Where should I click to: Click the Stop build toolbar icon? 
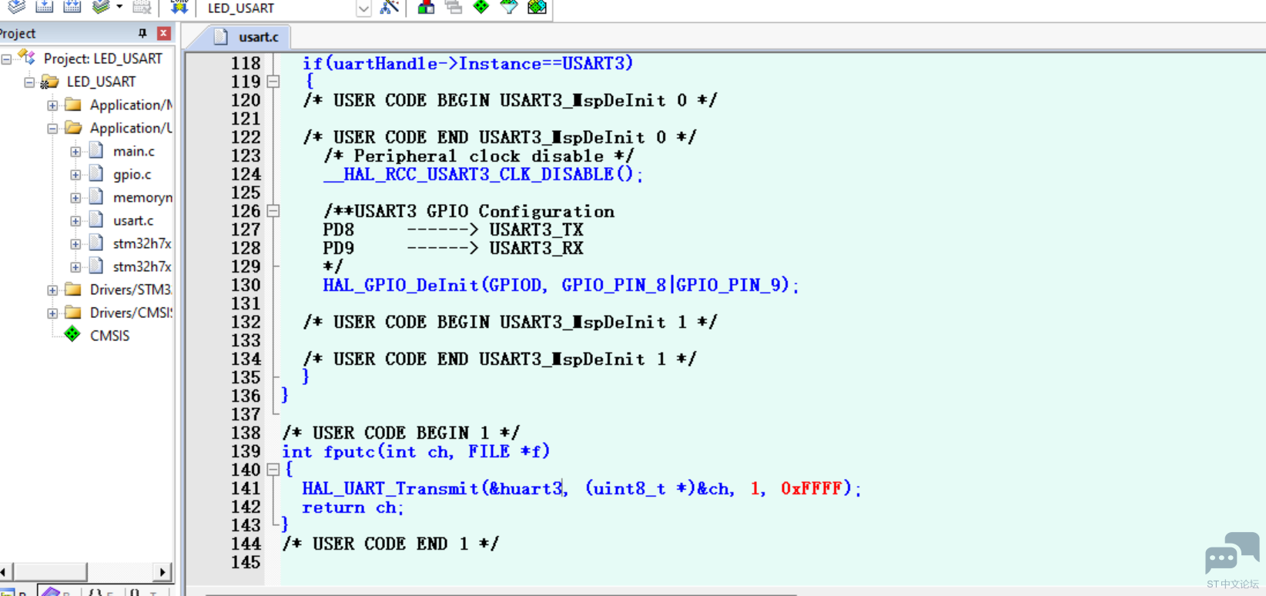[x=142, y=7]
